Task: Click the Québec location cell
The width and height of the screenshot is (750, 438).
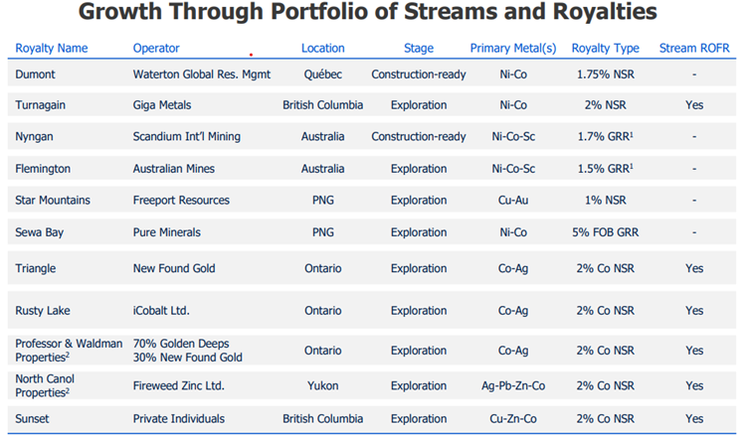Action: pyautogui.click(x=323, y=74)
